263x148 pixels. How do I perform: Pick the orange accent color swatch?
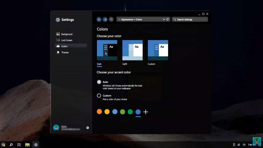click(99, 112)
